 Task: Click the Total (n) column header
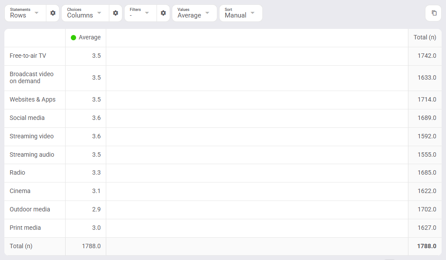[425, 37]
